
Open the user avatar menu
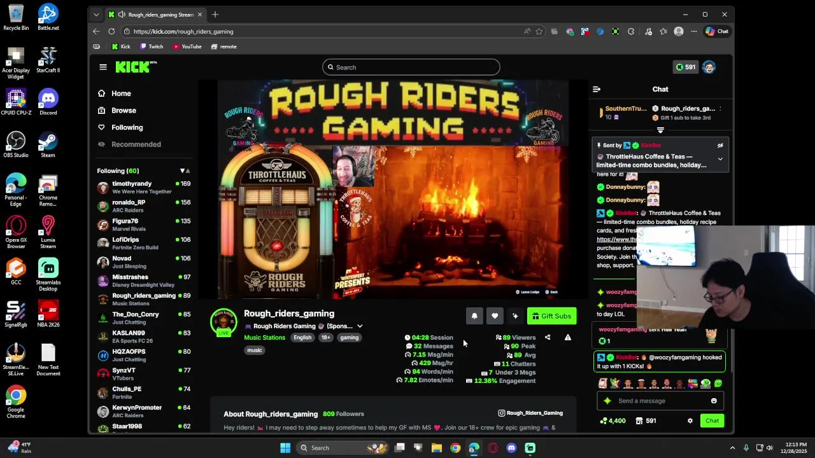[x=709, y=67]
